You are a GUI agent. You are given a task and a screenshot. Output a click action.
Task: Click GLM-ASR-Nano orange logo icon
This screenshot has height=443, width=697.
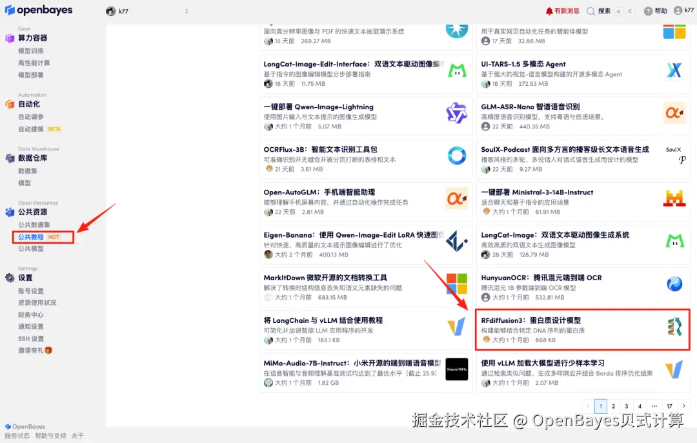pyautogui.click(x=674, y=113)
